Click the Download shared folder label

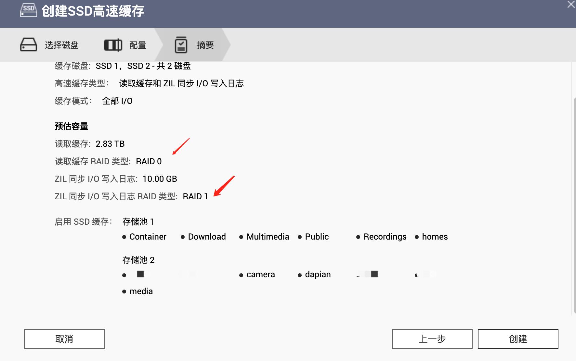click(x=207, y=237)
